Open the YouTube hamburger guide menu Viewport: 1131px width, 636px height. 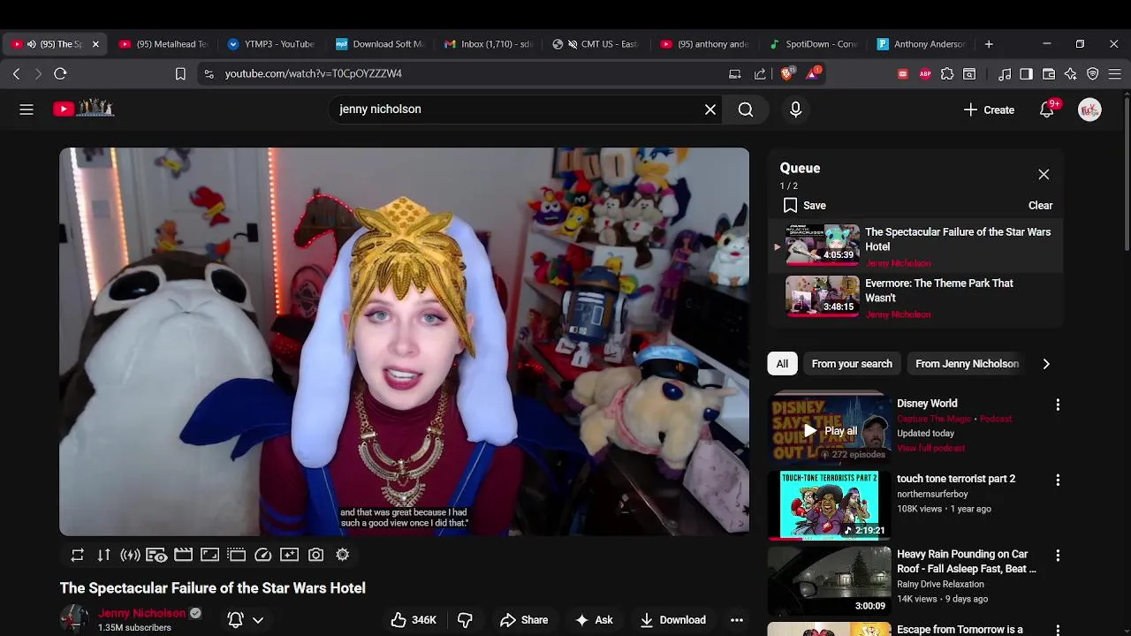(27, 110)
